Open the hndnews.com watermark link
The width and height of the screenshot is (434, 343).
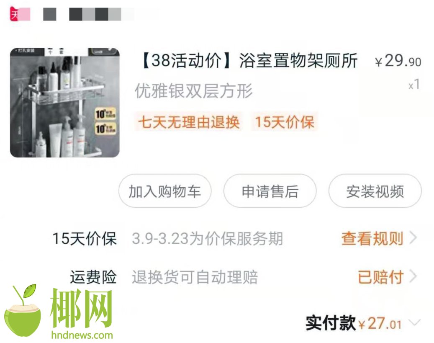pos(82,335)
